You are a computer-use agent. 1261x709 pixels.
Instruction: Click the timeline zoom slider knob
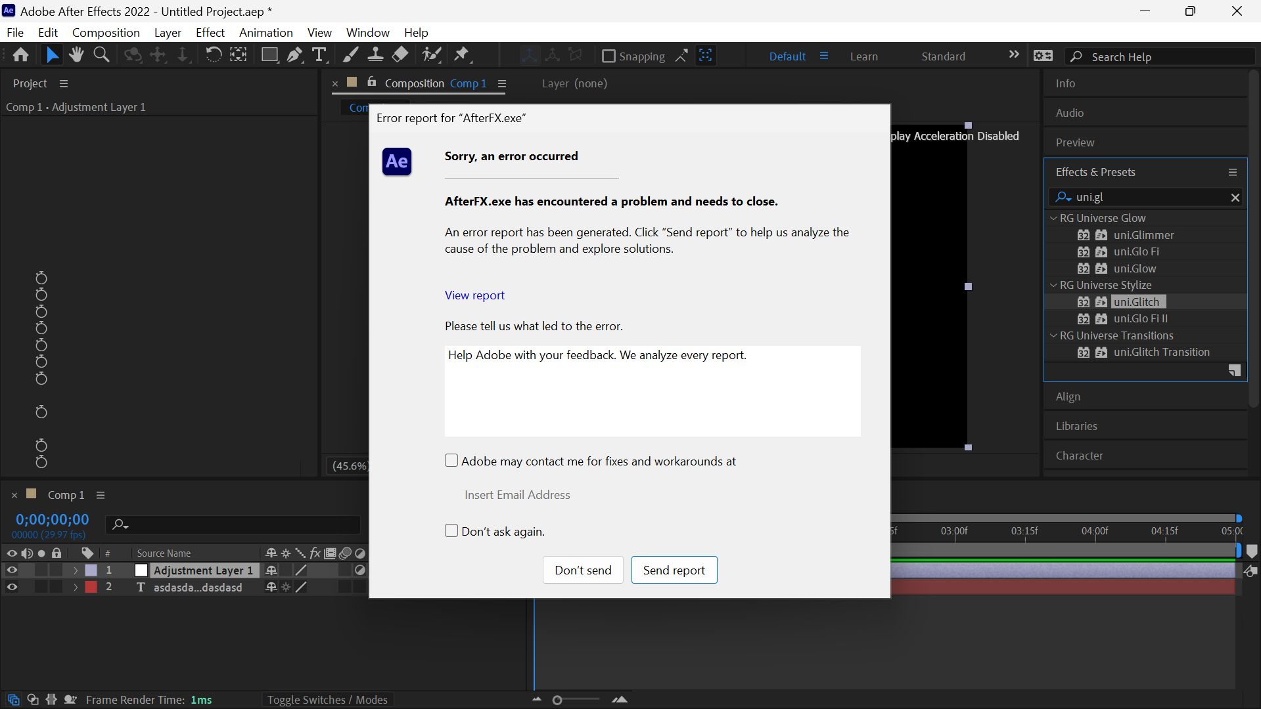tap(557, 700)
